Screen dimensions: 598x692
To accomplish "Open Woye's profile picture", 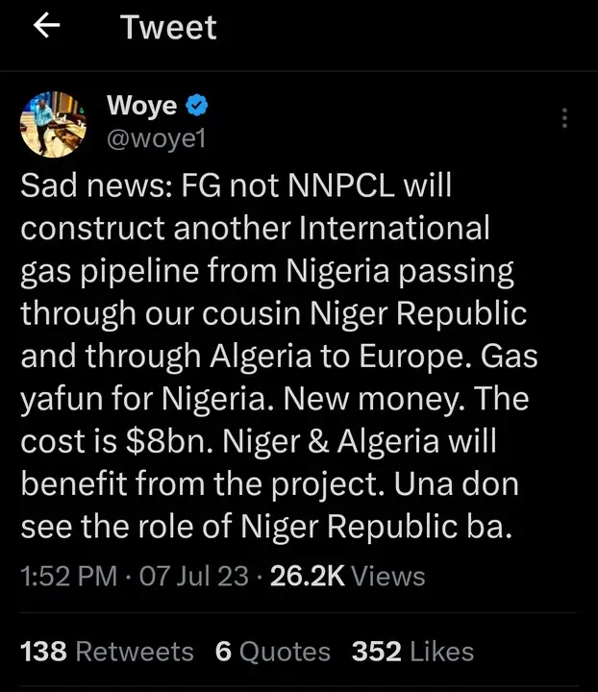I will (x=51, y=124).
